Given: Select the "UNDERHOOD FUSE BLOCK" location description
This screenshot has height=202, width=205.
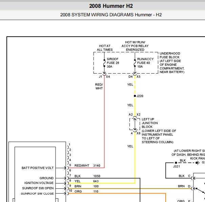Looking at the screenshot, I should [x=172, y=63].
